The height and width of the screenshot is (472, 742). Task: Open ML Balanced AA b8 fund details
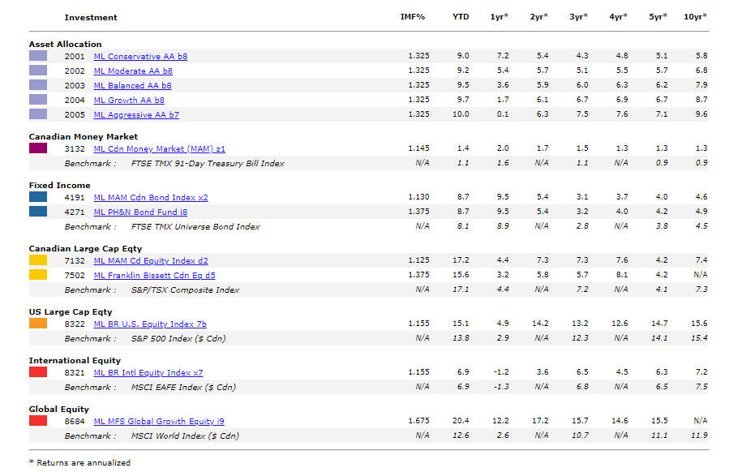click(x=132, y=86)
